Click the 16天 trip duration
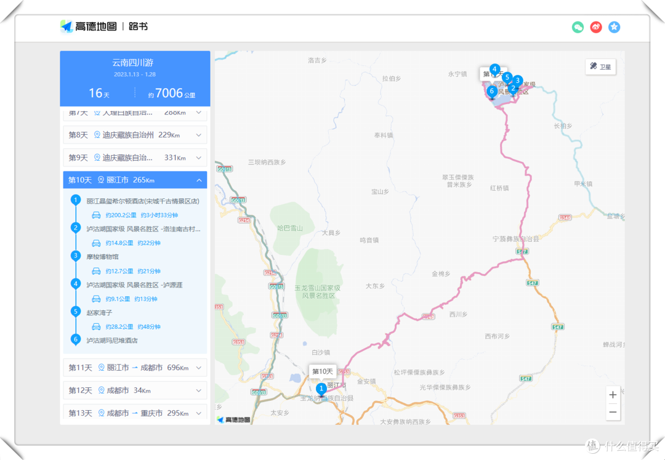This screenshot has height=460, width=665. (99, 93)
